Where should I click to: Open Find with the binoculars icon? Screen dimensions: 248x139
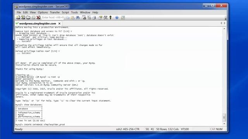[77, 18]
